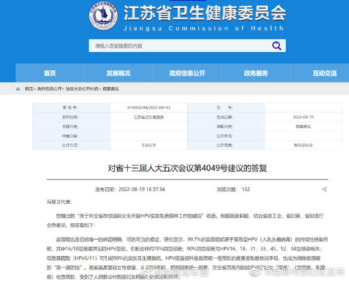
Task: Open the 首页 navigation tab
Action: [50, 73]
